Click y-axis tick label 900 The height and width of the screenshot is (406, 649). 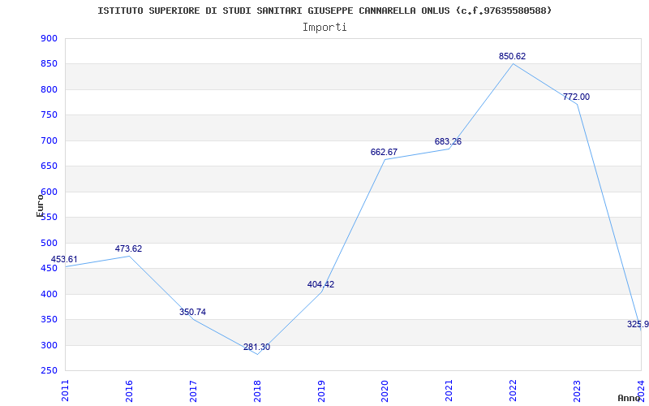(x=49, y=38)
